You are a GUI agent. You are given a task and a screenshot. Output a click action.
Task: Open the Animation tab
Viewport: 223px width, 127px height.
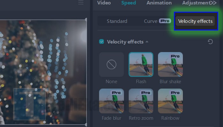(x=159, y=3)
